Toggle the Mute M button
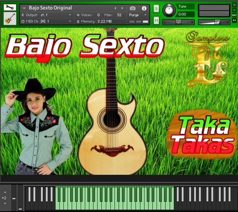238x212 pixels. (156, 20)
